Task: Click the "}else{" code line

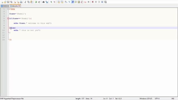Action: click(x=13, y=28)
